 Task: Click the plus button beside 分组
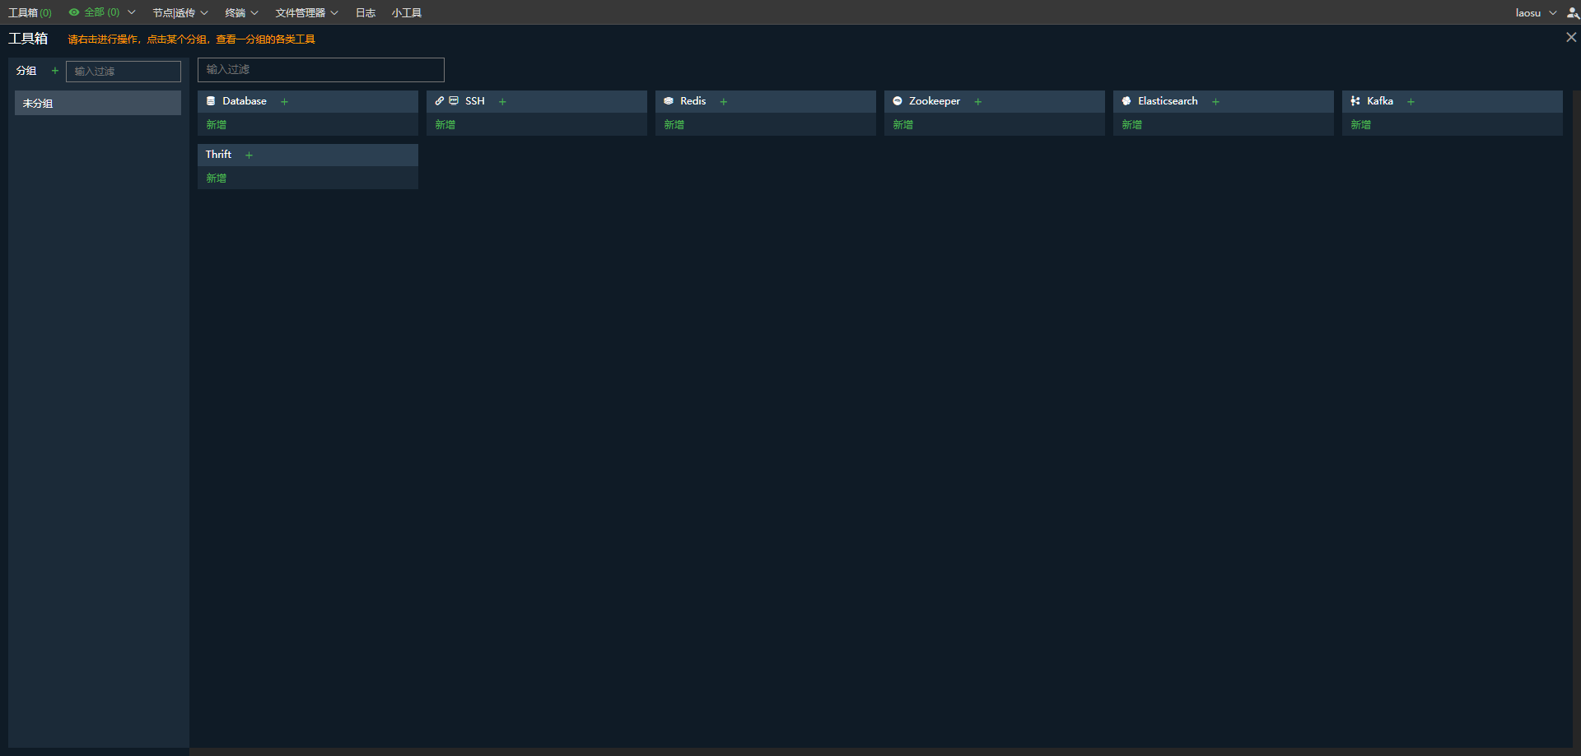tap(54, 71)
